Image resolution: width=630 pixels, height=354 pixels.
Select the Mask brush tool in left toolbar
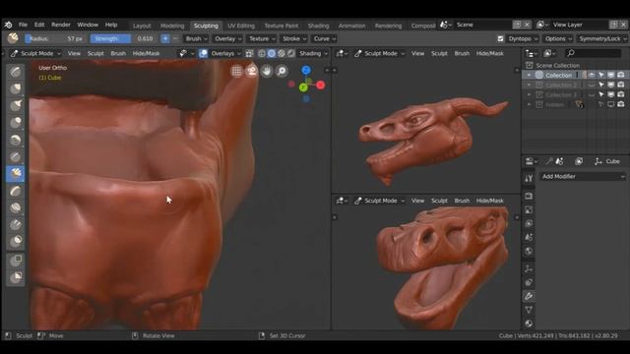(x=16, y=241)
